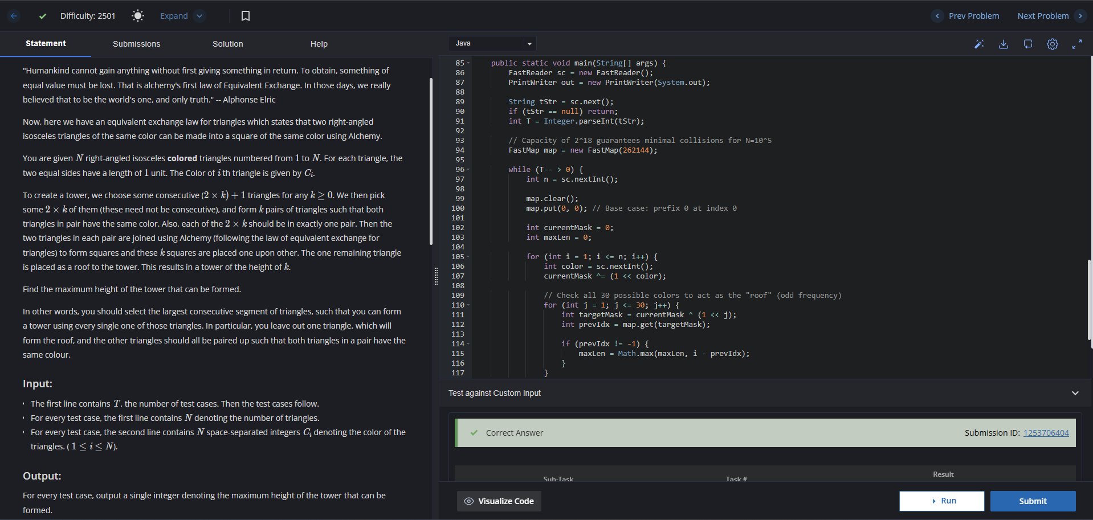The height and width of the screenshot is (520, 1093).
Task: Open submission ID 1253706404 link
Action: [1046, 433]
